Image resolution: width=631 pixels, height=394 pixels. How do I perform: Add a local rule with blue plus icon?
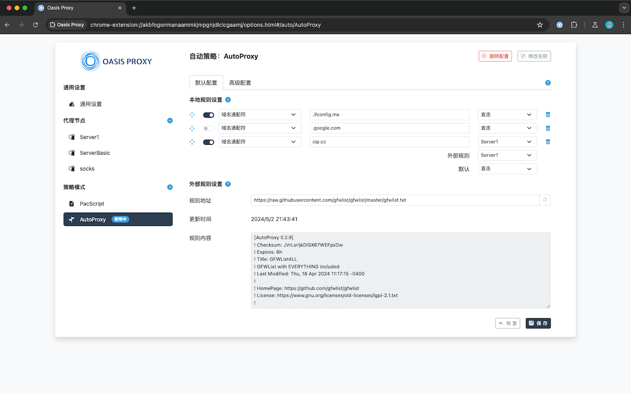click(x=228, y=99)
